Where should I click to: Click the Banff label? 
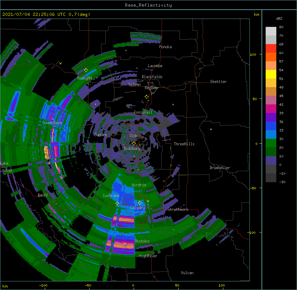(43, 195)
